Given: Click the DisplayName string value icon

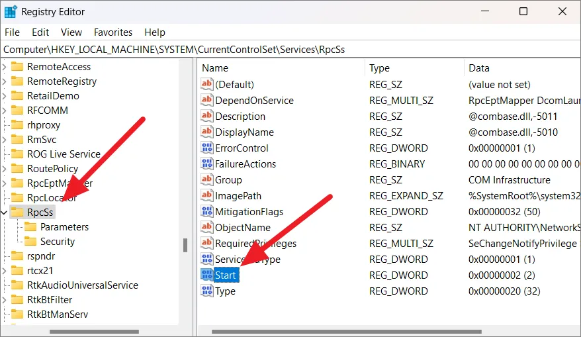Looking at the screenshot, I should click(x=206, y=132).
